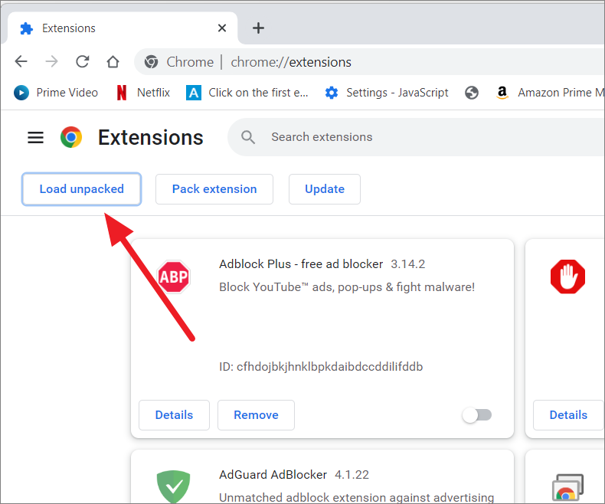Select the Extensions browser tab
The width and height of the screenshot is (605, 504).
point(123,28)
